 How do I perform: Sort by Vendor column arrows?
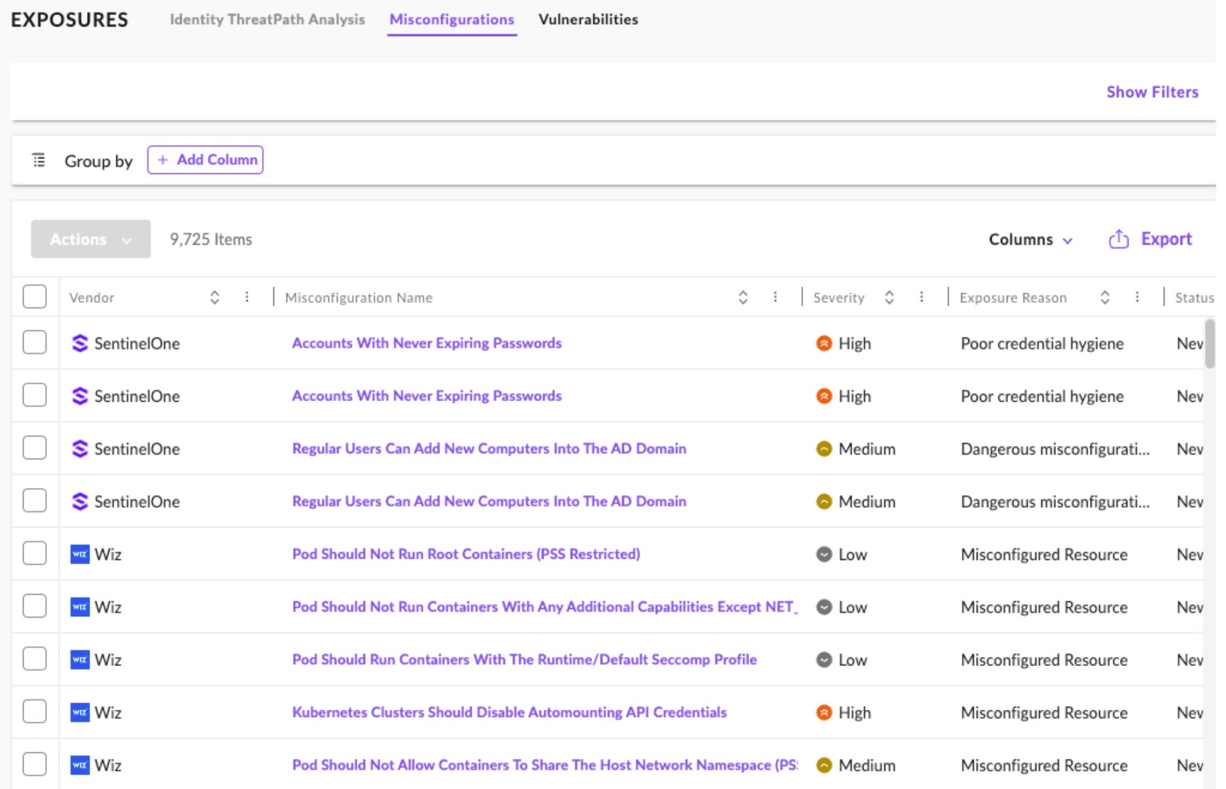coord(215,298)
